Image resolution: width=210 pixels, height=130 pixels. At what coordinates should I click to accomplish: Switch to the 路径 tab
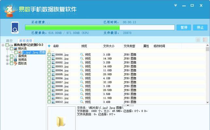(9, 41)
